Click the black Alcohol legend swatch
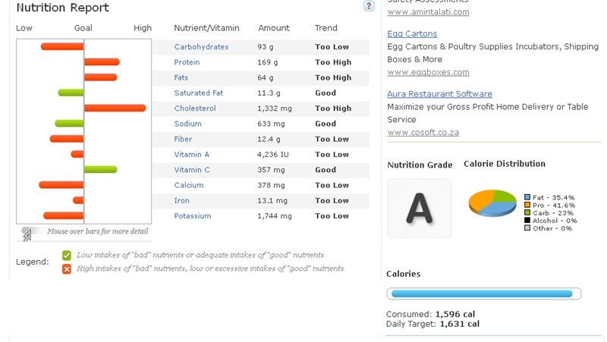The width and height of the screenshot is (607, 342). click(x=527, y=221)
